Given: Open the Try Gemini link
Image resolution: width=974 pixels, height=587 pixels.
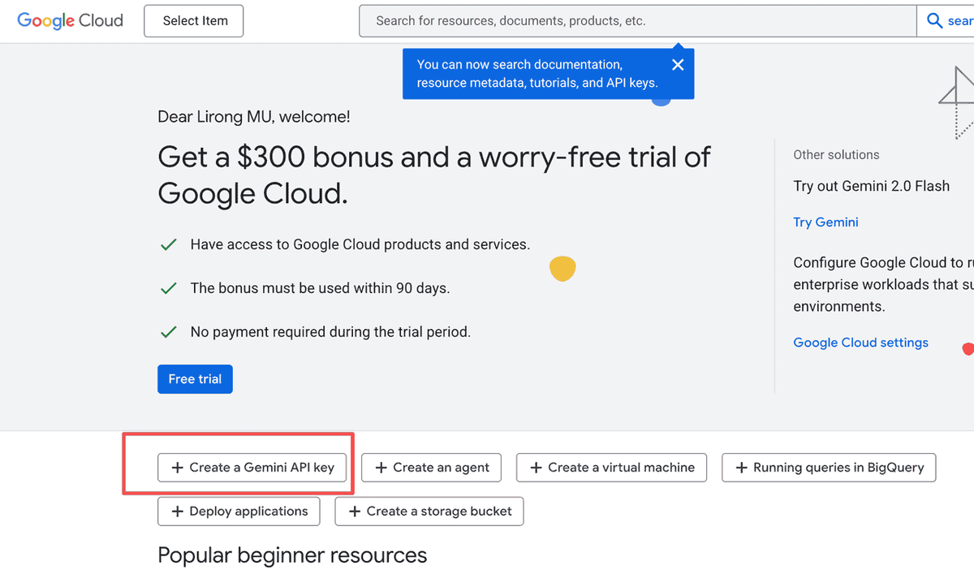Looking at the screenshot, I should point(825,222).
